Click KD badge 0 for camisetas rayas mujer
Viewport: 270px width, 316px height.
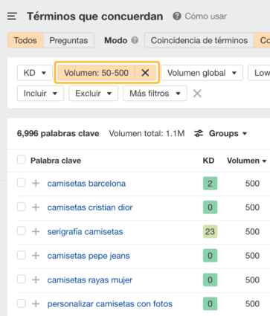[x=210, y=280]
